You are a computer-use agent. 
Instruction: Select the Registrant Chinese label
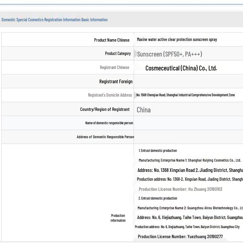tap(115, 67)
